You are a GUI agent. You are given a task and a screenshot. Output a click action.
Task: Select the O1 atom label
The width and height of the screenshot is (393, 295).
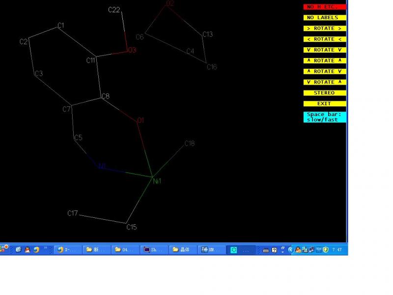tap(140, 120)
